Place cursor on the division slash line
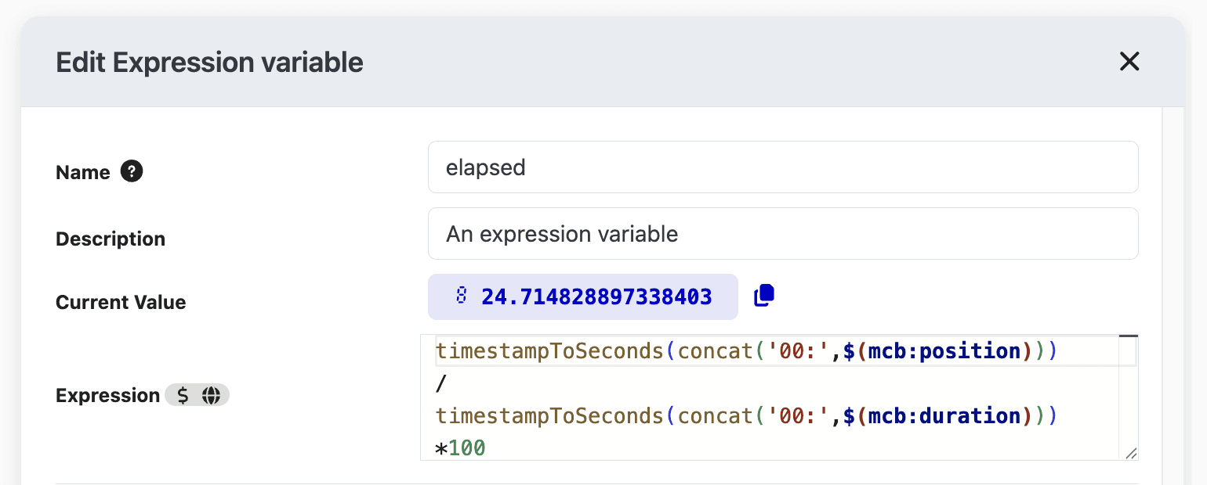Image resolution: width=1207 pixels, height=485 pixels. [440, 383]
